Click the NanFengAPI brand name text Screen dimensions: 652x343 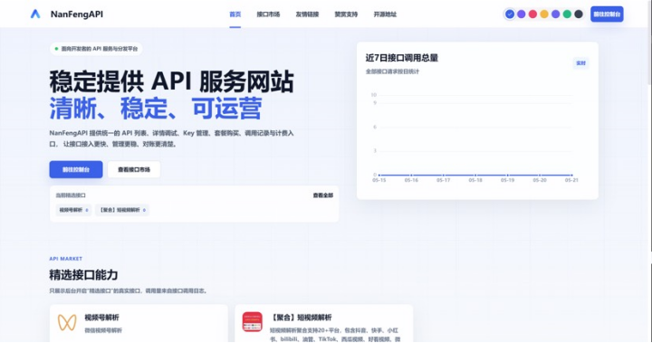click(x=77, y=14)
